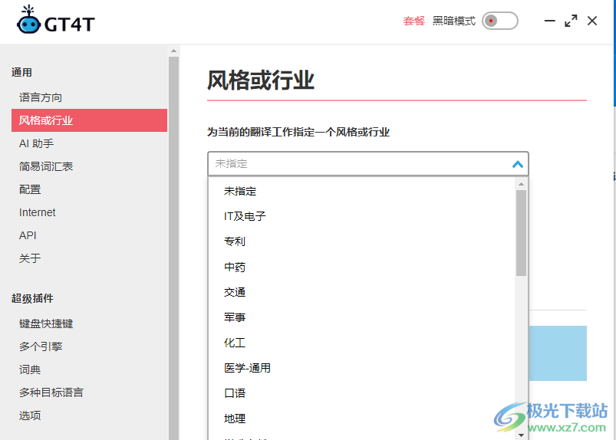The height and width of the screenshot is (440, 616).
Task: Open 简易词汇表 in the sidebar
Action: [46, 166]
